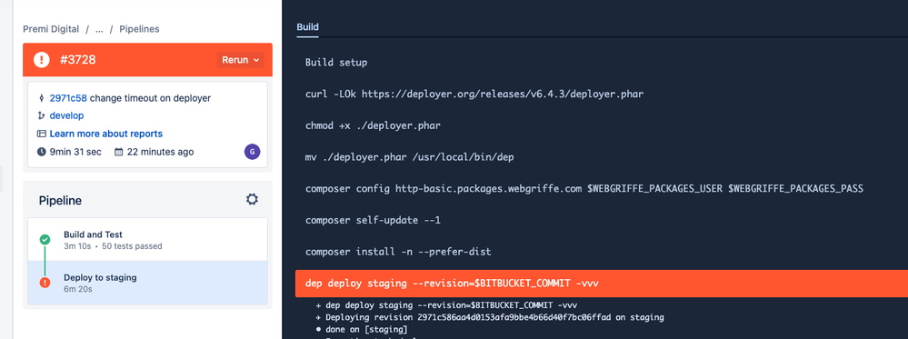Select the Deploy to staging step
Screen dimensions: 908x339
[147, 283]
